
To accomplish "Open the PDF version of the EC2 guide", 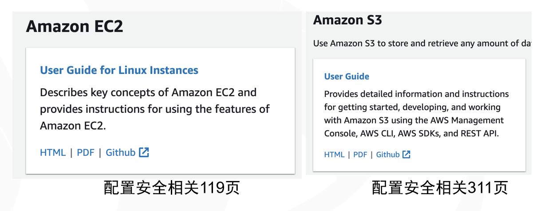I will coord(86,153).
